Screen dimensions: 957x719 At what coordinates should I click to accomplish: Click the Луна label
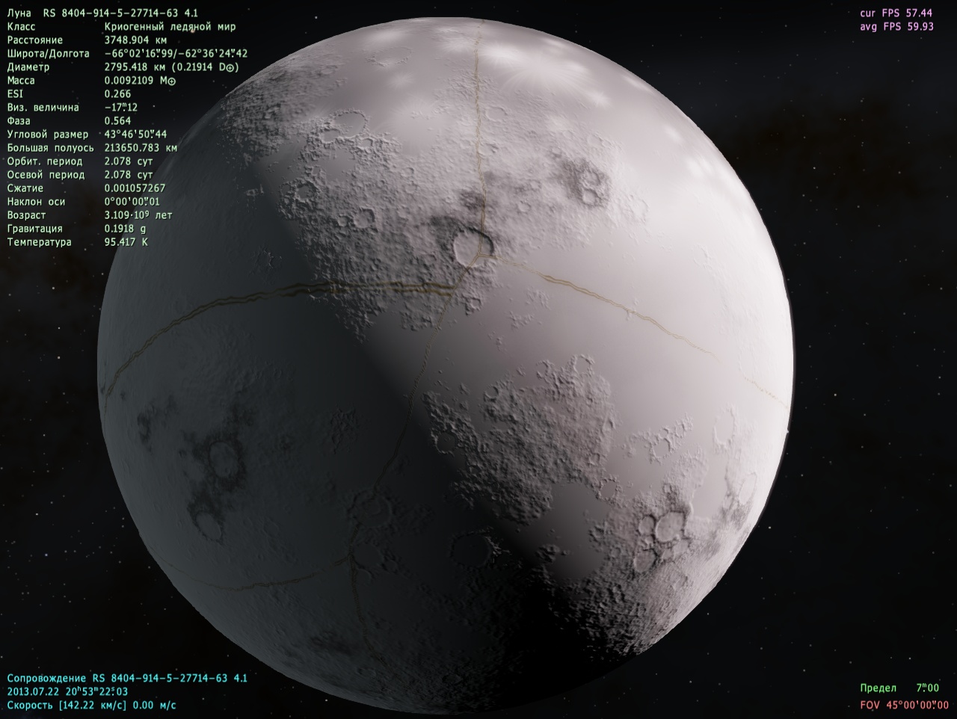[19, 13]
